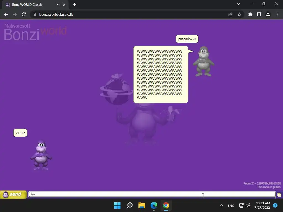
Task: Open File Explorer from taskbar
Action: pos(142,205)
